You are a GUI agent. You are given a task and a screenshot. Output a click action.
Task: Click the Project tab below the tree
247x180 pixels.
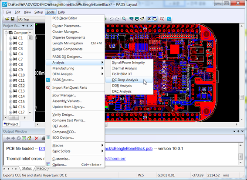11,124
